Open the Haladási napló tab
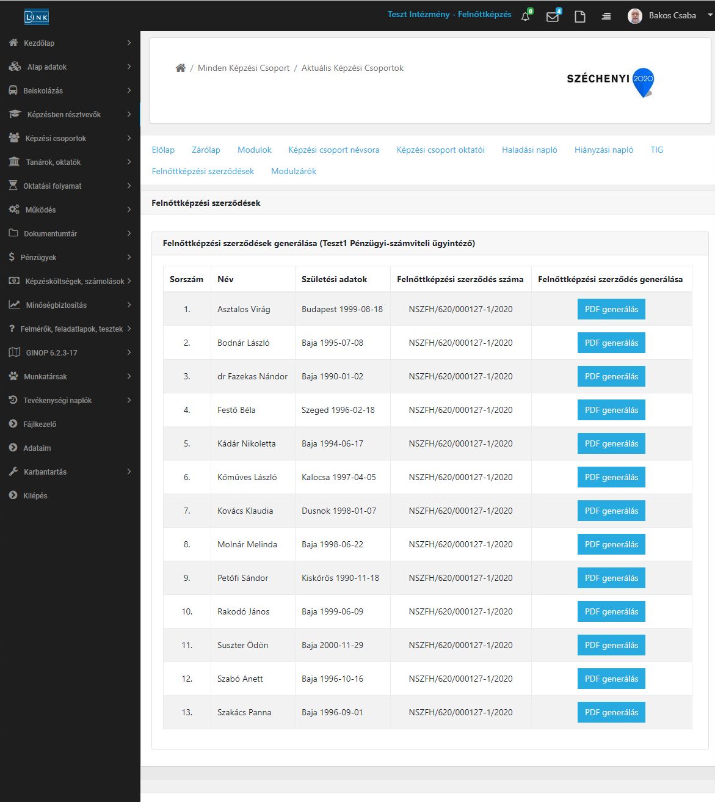 coord(529,150)
